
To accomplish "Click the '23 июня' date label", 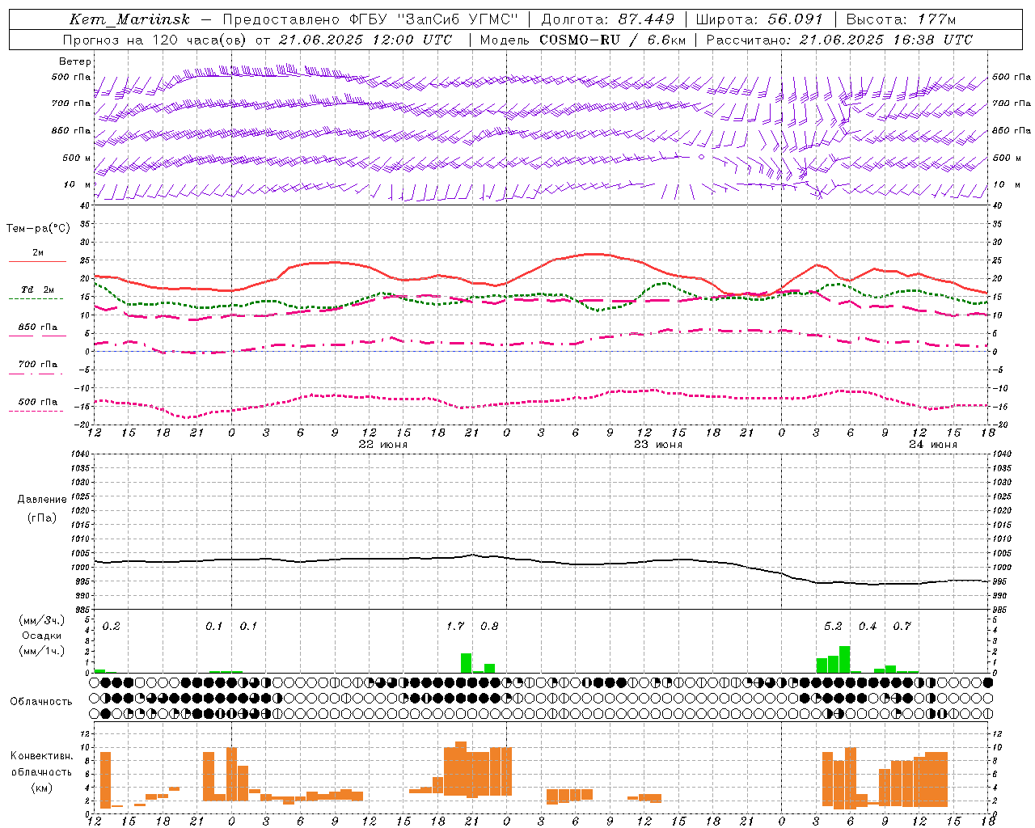I will tap(658, 445).
